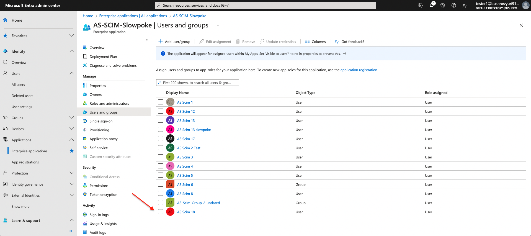
Task: Click the Role assigned column header
Action: point(436,93)
